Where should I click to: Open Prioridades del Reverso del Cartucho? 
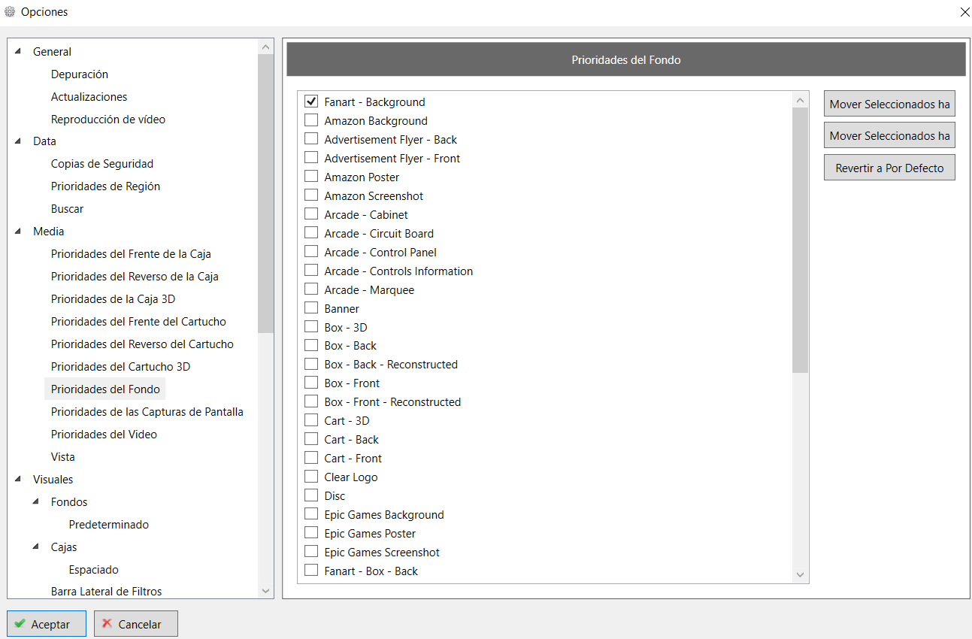click(142, 344)
